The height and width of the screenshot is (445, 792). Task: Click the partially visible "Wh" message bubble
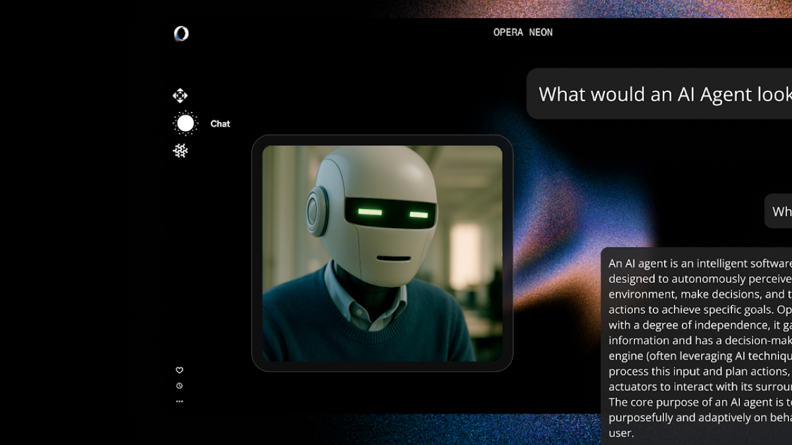780,211
